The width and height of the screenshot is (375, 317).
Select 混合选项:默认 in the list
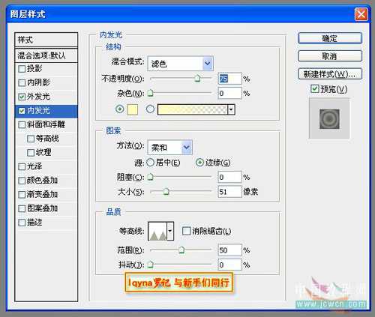click(46, 55)
